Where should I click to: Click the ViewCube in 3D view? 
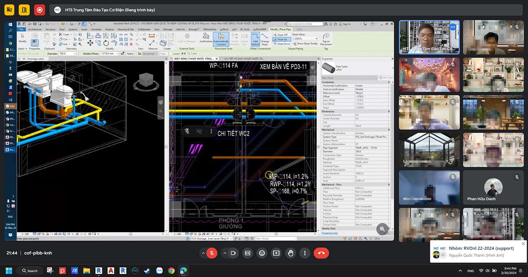click(x=146, y=80)
